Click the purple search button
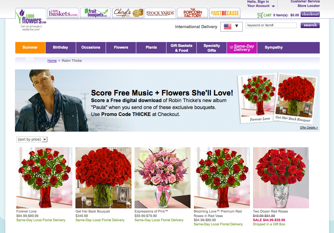The height and width of the screenshot is (233, 334). pyautogui.click(x=310, y=25)
